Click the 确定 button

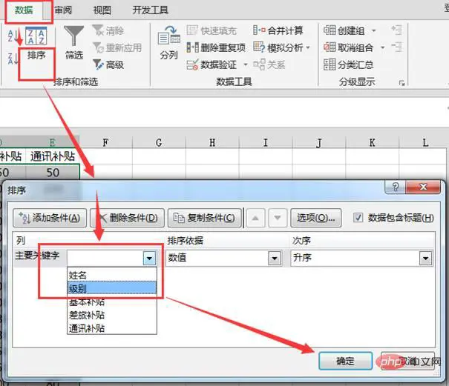pyautogui.click(x=345, y=361)
